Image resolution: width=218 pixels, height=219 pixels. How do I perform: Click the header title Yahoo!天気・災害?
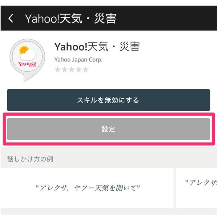coord(71,19)
